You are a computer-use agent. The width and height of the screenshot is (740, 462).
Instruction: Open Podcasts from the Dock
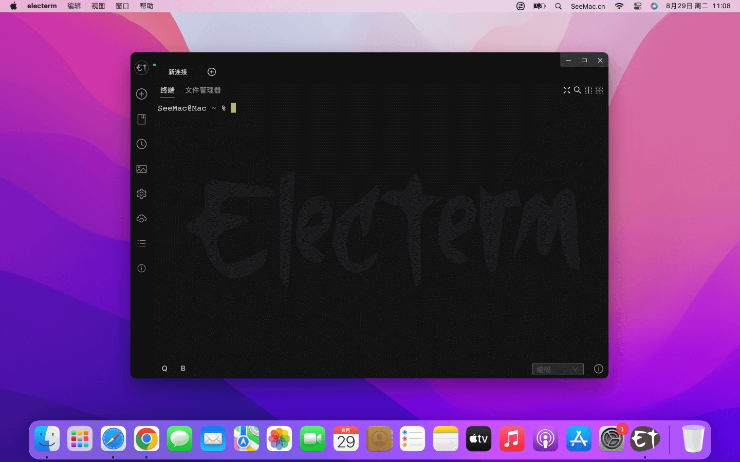[545, 439]
